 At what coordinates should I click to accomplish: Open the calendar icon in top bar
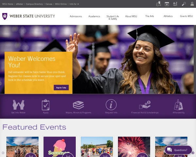(x=167, y=4)
